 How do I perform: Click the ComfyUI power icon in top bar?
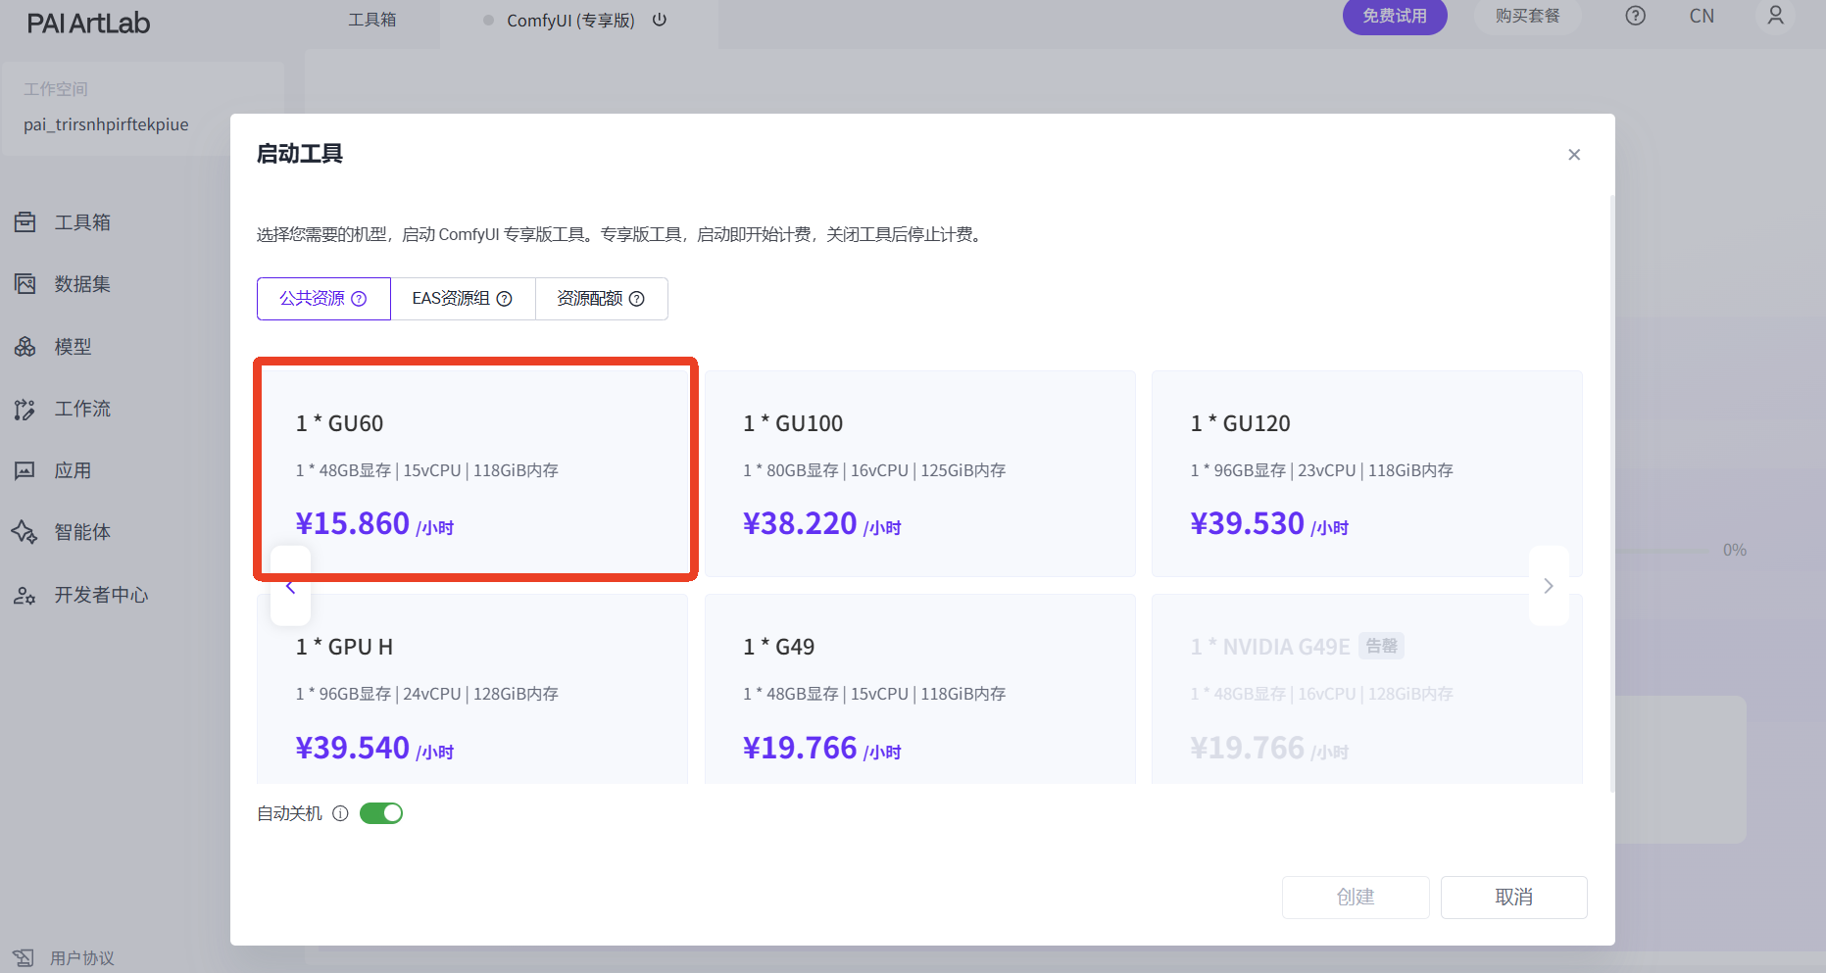pyautogui.click(x=660, y=20)
